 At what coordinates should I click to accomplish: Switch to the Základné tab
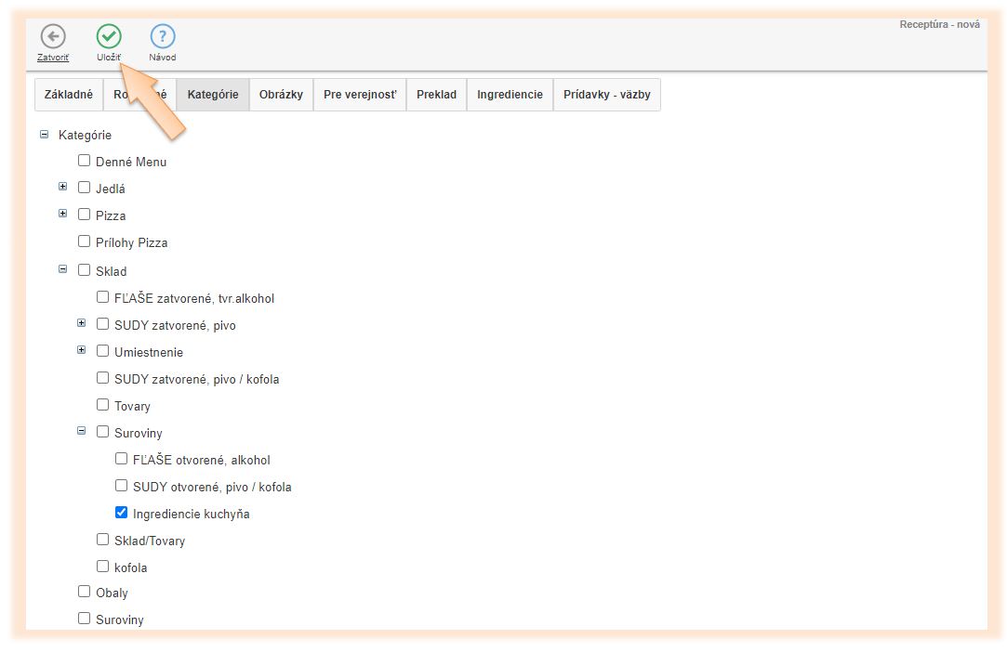pyautogui.click(x=69, y=95)
